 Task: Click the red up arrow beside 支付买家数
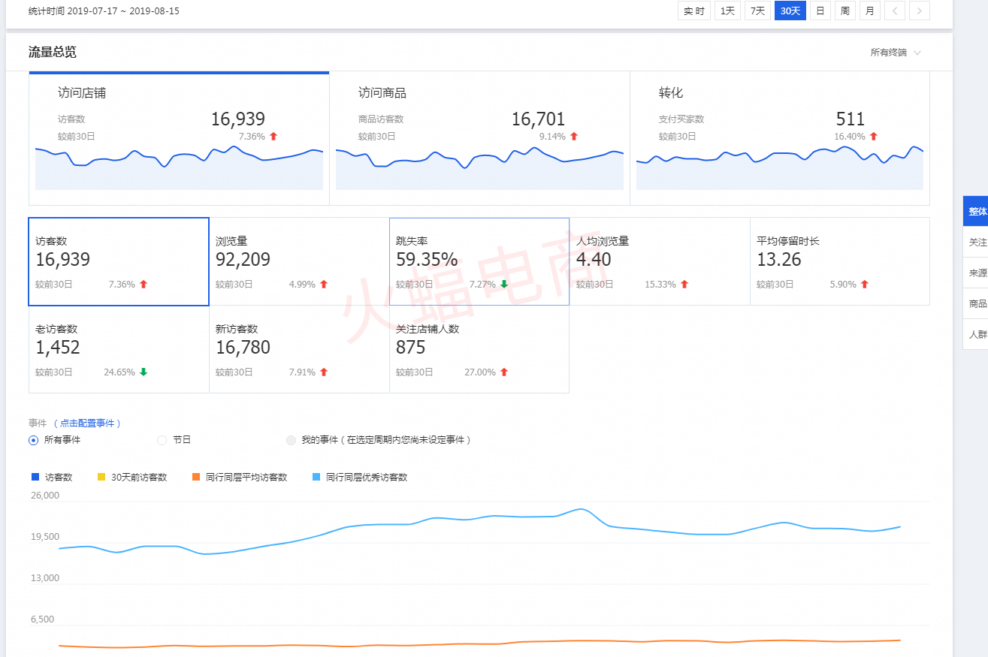874,137
